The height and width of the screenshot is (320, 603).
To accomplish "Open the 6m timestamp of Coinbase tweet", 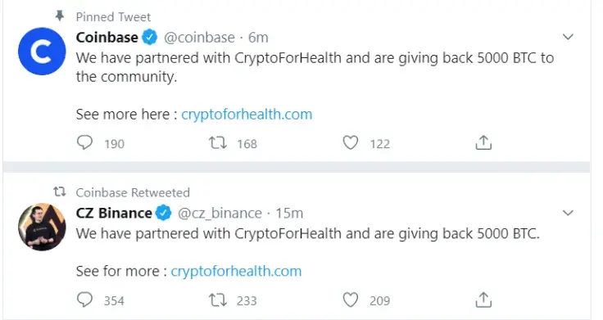I will point(258,38).
